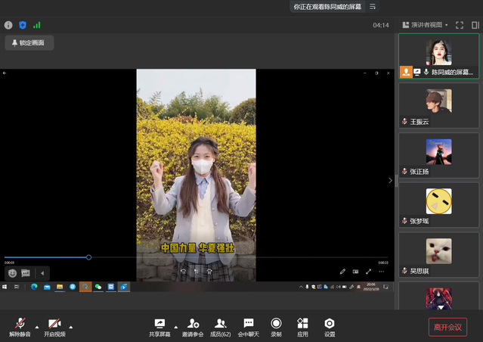Toggle the side panel layout icon
This screenshot has height=342, width=483.
click(474, 25)
